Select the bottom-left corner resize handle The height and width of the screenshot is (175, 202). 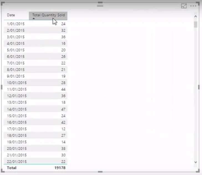click(x=2, y=171)
